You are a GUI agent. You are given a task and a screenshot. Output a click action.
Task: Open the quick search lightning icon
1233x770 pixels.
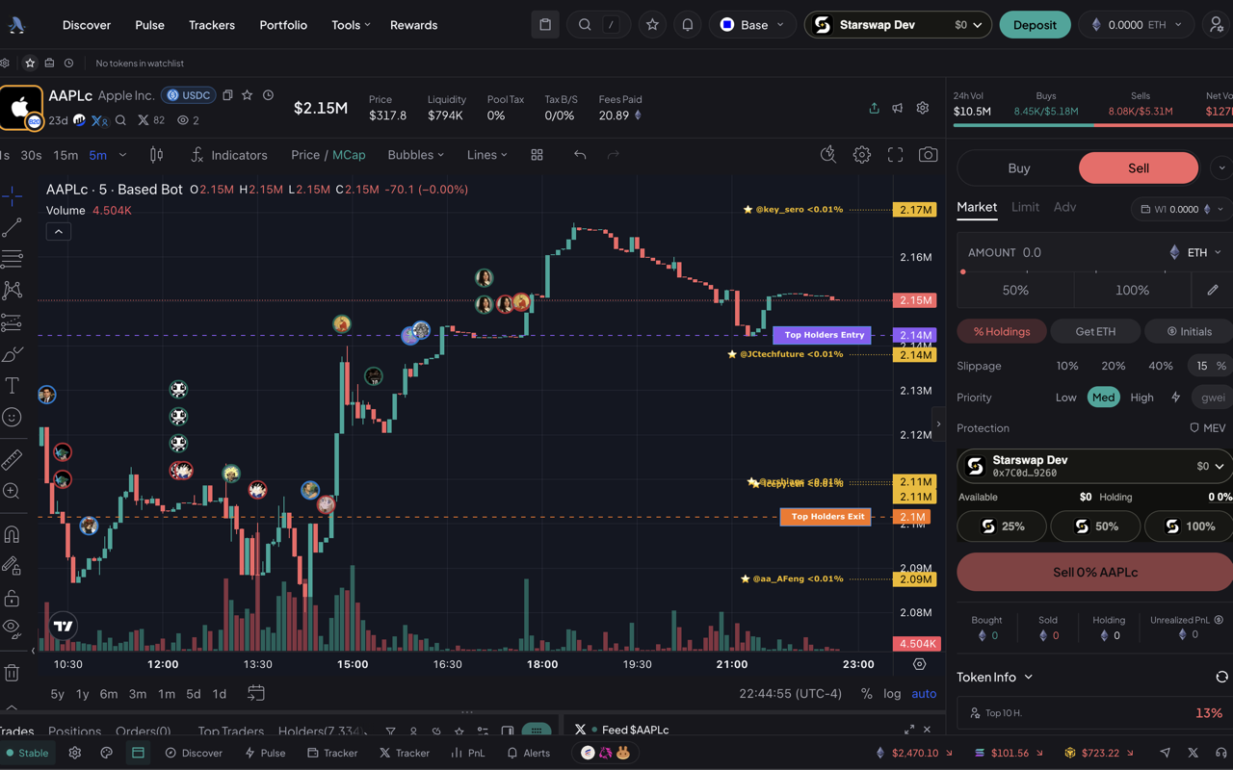coord(827,155)
